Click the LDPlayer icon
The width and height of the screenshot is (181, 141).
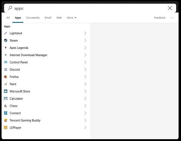pyautogui.click(x=5, y=128)
